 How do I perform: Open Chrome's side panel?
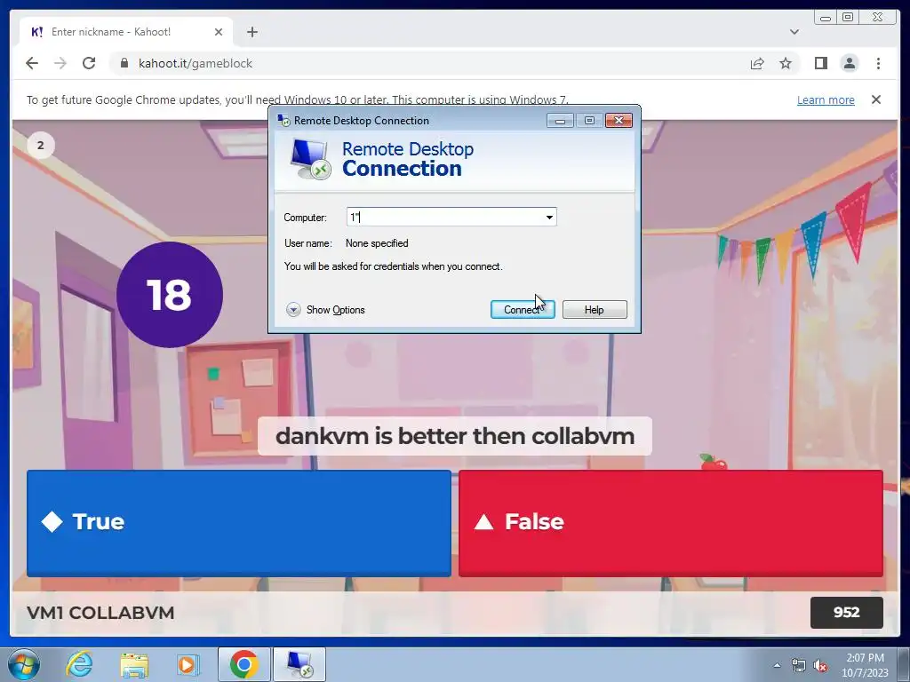tap(820, 63)
